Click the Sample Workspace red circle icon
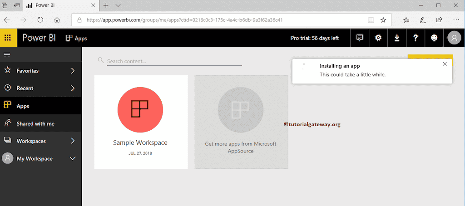 tap(140, 110)
